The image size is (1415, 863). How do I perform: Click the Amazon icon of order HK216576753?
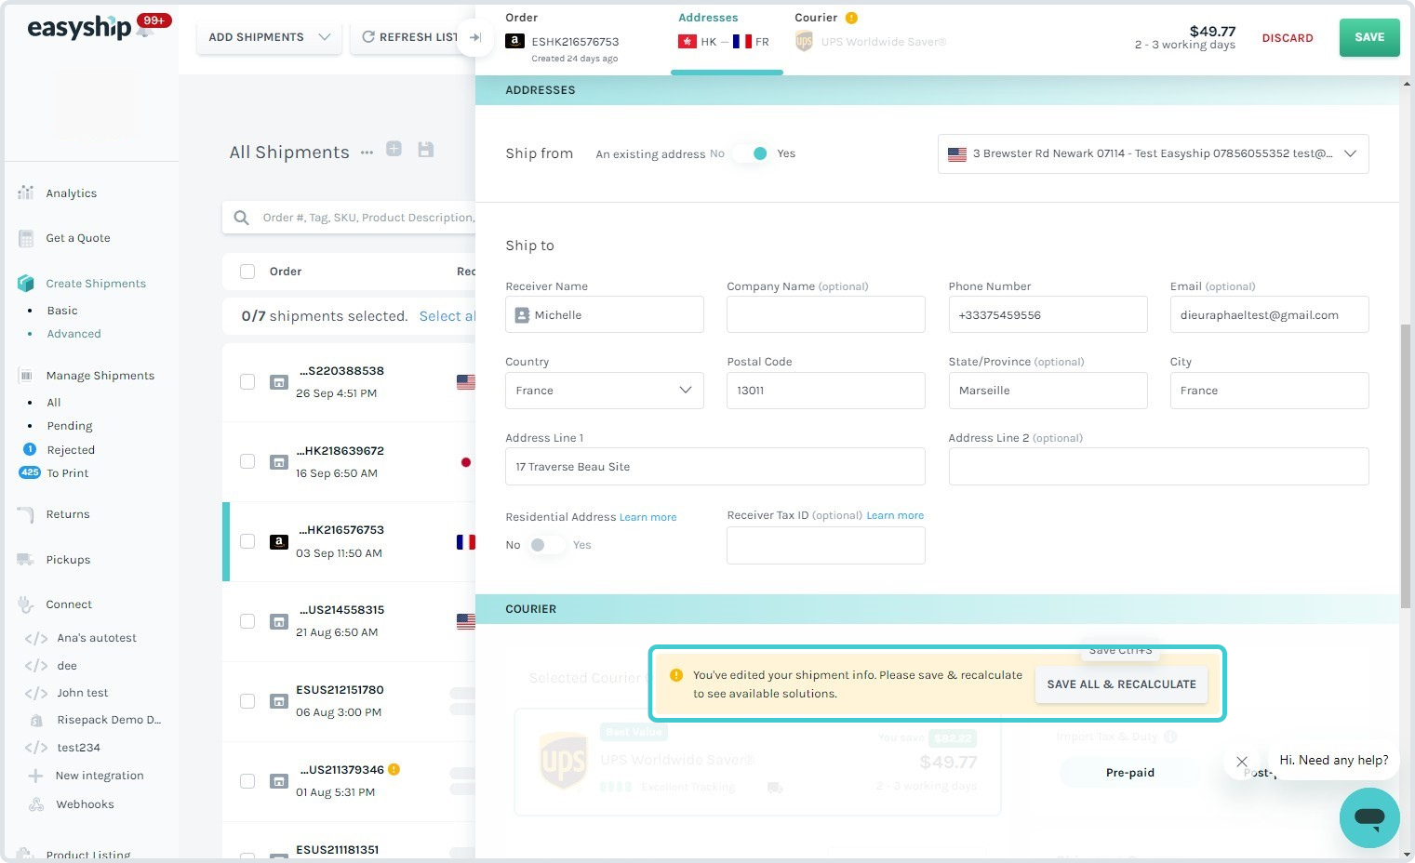point(278,541)
